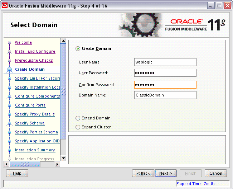Click the Oracle icon in the title bar
233x189 pixels.
[x=5, y=6]
